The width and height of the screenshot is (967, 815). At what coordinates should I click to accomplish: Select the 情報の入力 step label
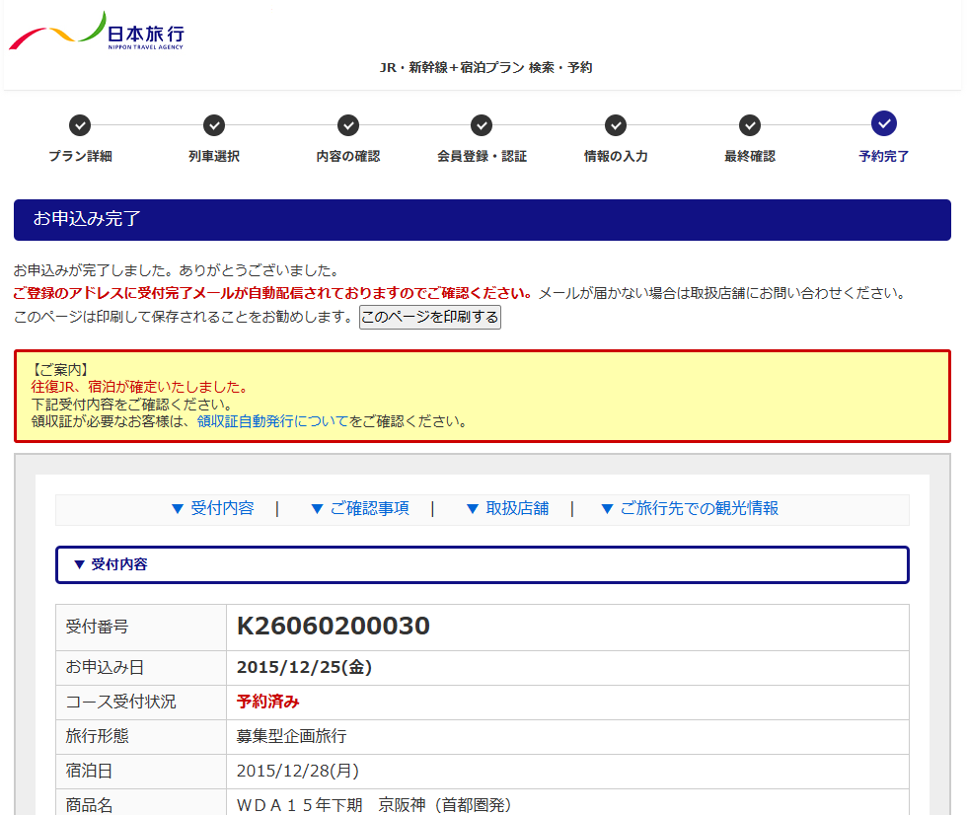pyautogui.click(x=616, y=157)
